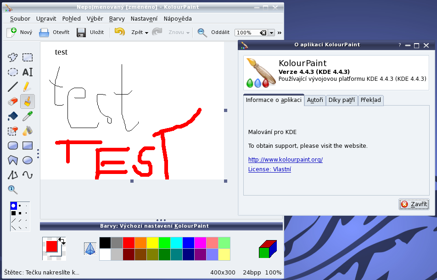Click Otevřít to open a file
This screenshot has height=280, width=437.
point(54,32)
